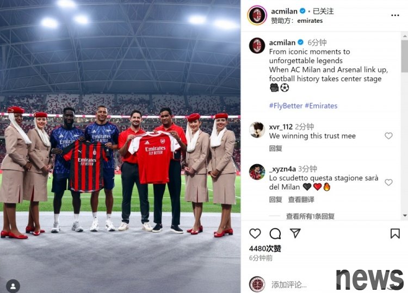Viewport: 408px width, 293px height.
Task: Save post with bookmark icon
Action: click(x=395, y=233)
